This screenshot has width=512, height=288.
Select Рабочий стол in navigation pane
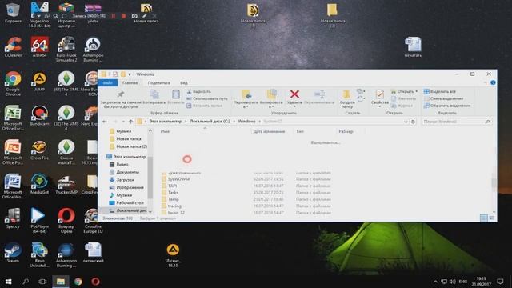click(x=126, y=202)
